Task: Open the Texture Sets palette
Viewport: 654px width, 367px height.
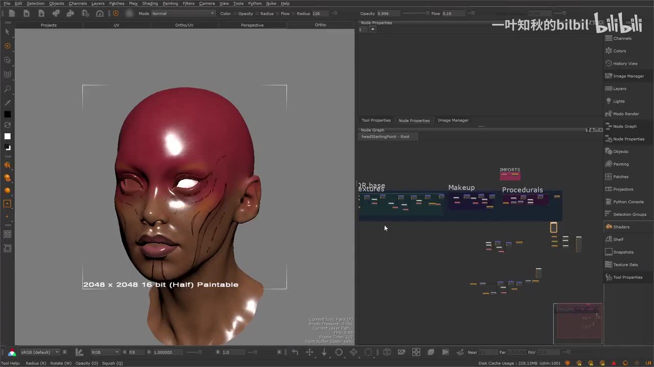Action: (x=625, y=265)
